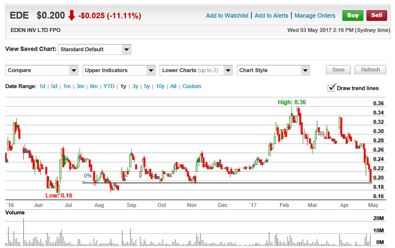
Task: Click the Save button
Action: pos(338,70)
